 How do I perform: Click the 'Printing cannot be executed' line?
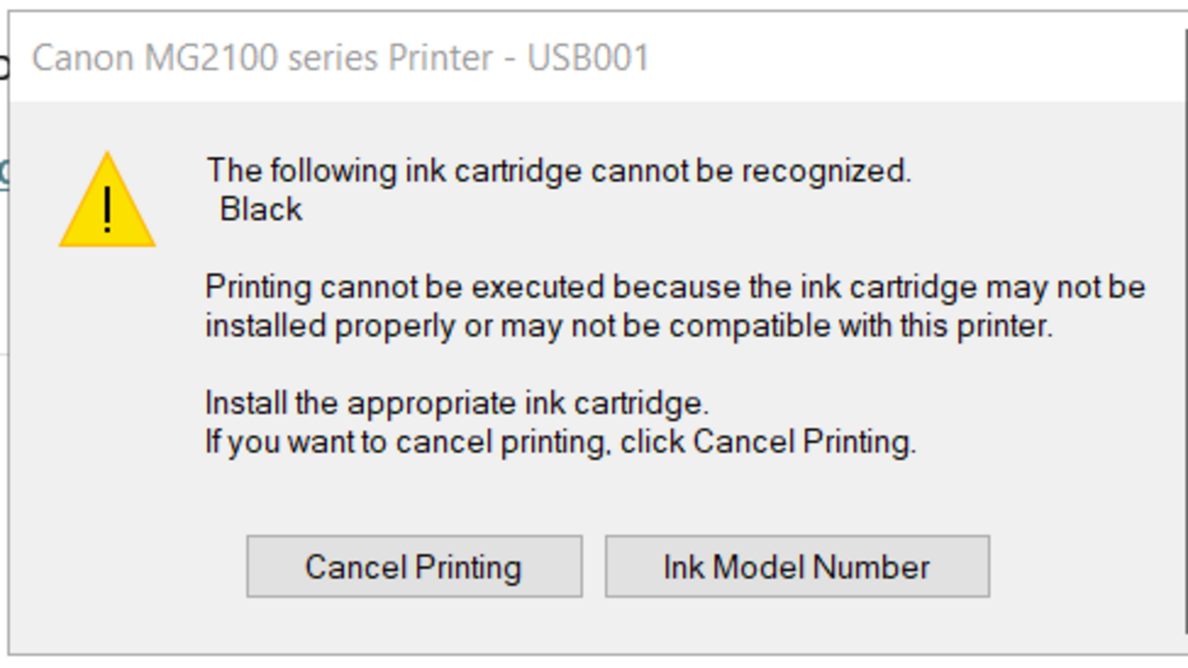(x=674, y=288)
